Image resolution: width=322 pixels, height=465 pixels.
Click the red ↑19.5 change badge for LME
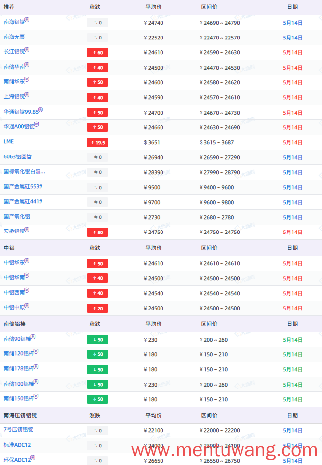(97, 142)
